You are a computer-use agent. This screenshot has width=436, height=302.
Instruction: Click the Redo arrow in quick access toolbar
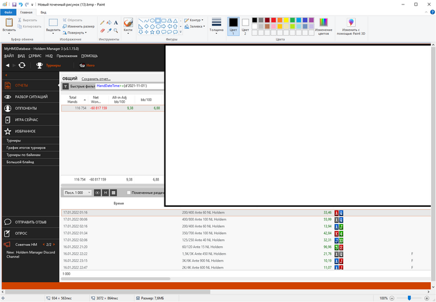pos(27,4)
